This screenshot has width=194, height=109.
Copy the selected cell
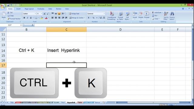[x=11, y=16]
